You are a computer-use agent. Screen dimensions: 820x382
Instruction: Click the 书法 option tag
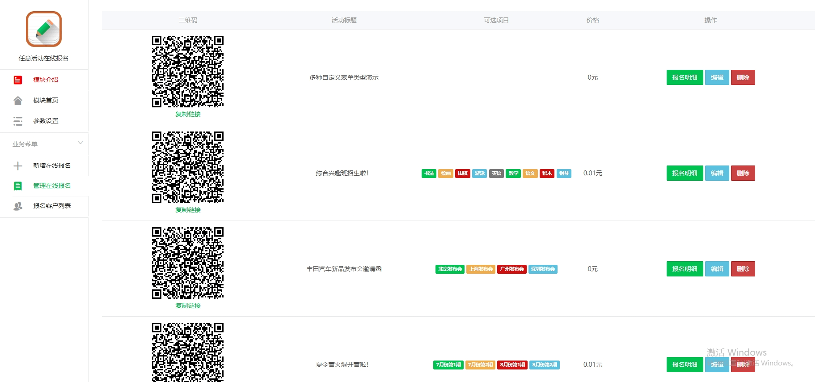(x=429, y=174)
